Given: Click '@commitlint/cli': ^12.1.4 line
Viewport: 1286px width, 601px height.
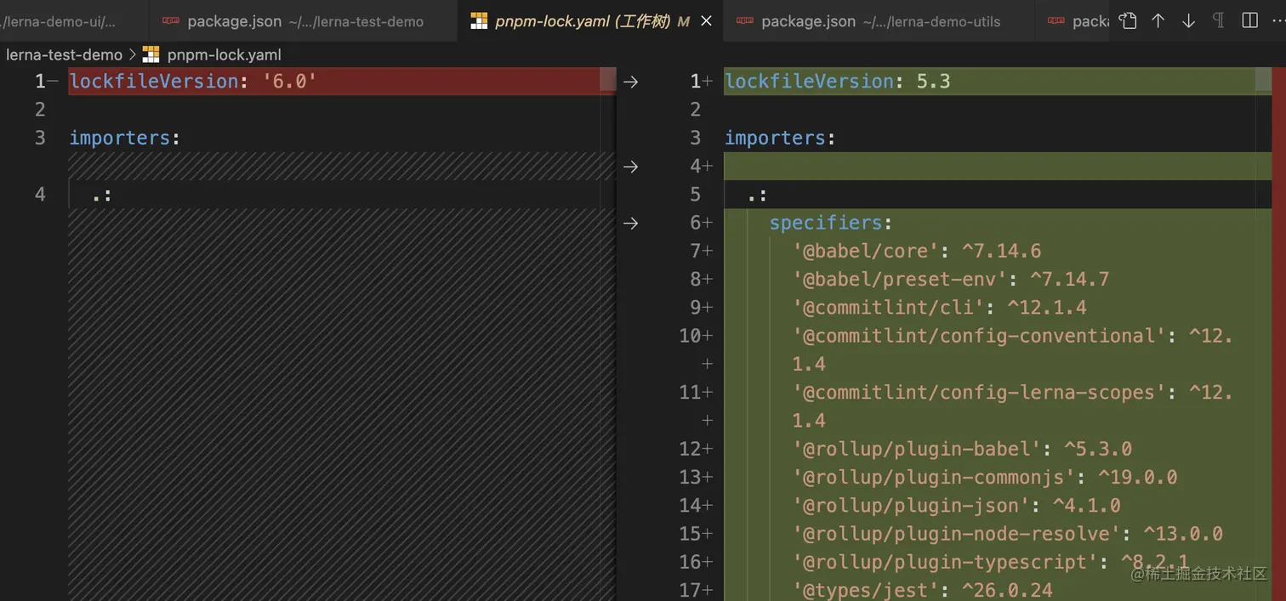Looking at the screenshot, I should click(940, 307).
